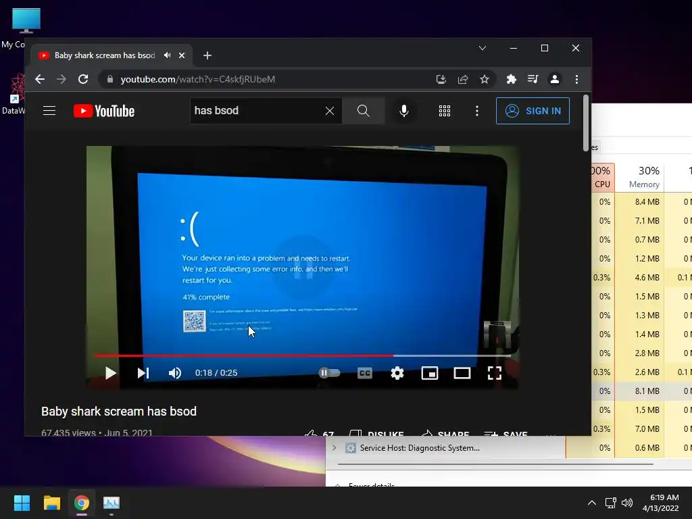
Task: Click the YouTube page scrollbar
Action: tap(586, 124)
